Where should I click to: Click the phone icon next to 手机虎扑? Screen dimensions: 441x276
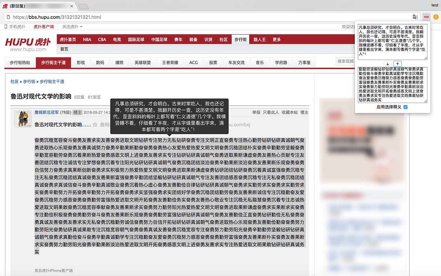6,27
